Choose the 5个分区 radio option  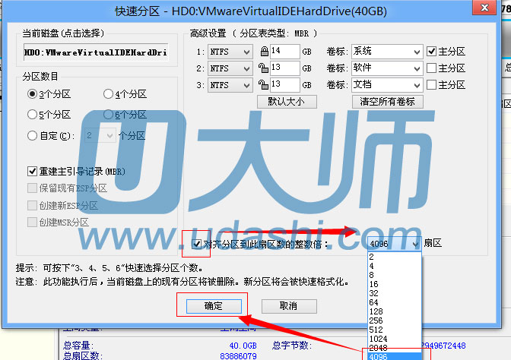coord(32,115)
